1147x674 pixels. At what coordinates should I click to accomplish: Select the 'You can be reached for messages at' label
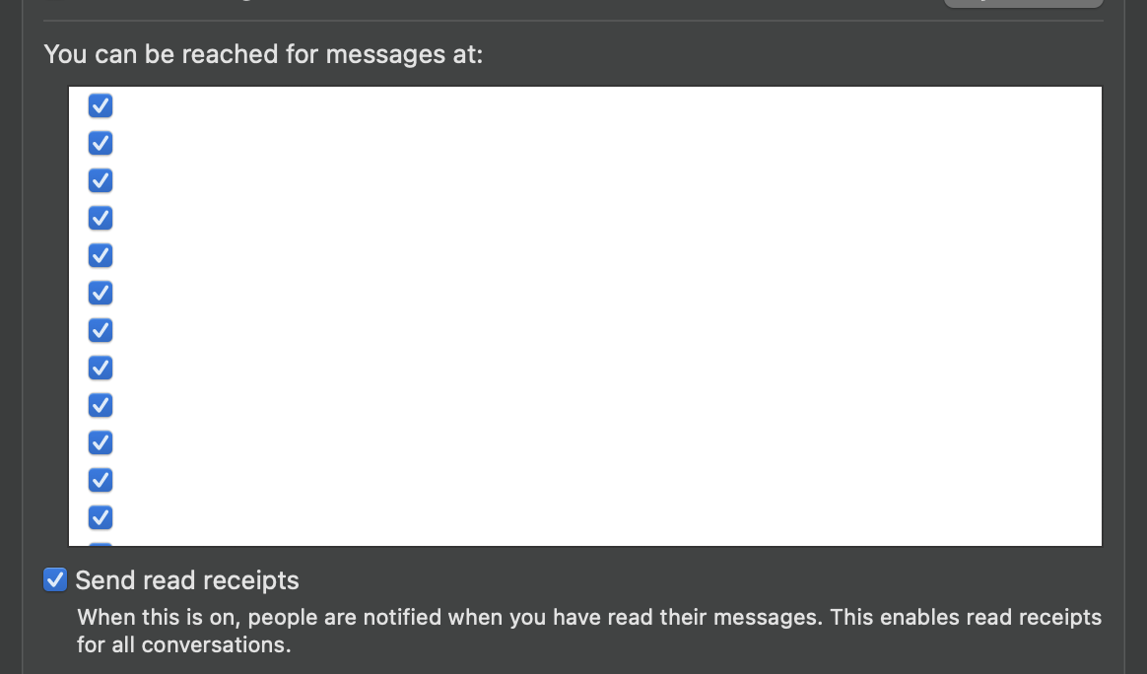(262, 54)
